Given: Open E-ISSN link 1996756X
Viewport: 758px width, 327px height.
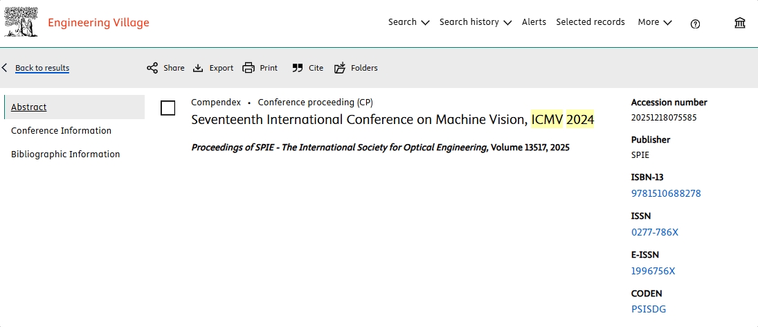Looking at the screenshot, I should point(653,271).
